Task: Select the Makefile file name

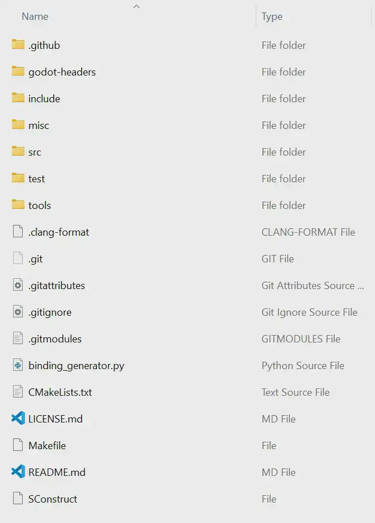Action: [47, 446]
